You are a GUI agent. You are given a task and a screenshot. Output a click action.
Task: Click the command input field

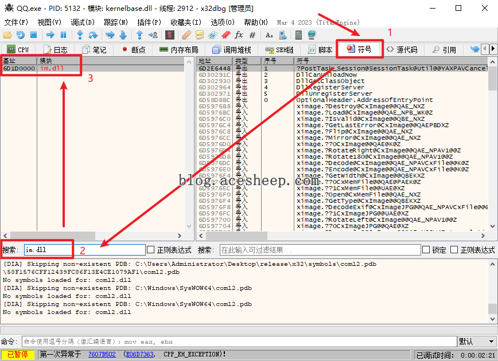point(239,342)
